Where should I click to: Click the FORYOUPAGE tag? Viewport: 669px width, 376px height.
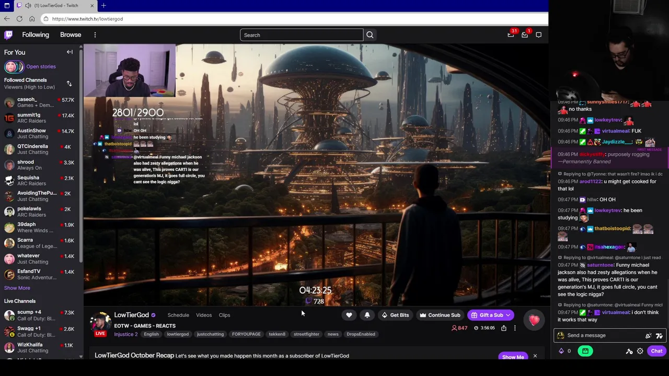click(x=246, y=334)
